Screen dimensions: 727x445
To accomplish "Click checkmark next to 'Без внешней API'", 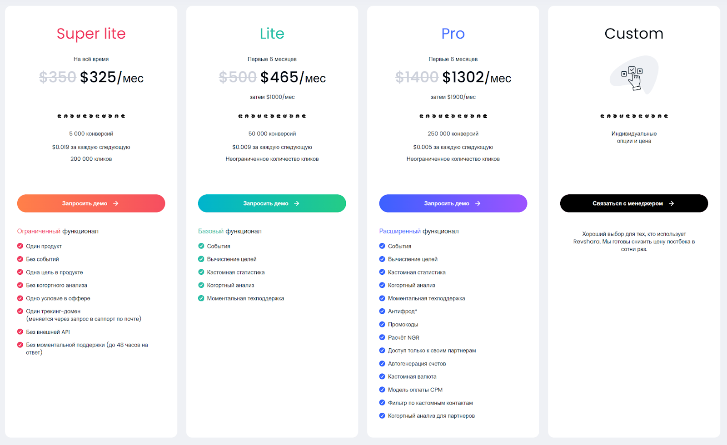I will coord(20,332).
